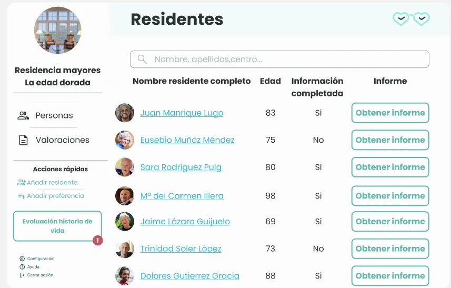This screenshot has width=451, height=288.
Task: Get report for Jaime Lázaro Guijuelo
Action: click(390, 222)
